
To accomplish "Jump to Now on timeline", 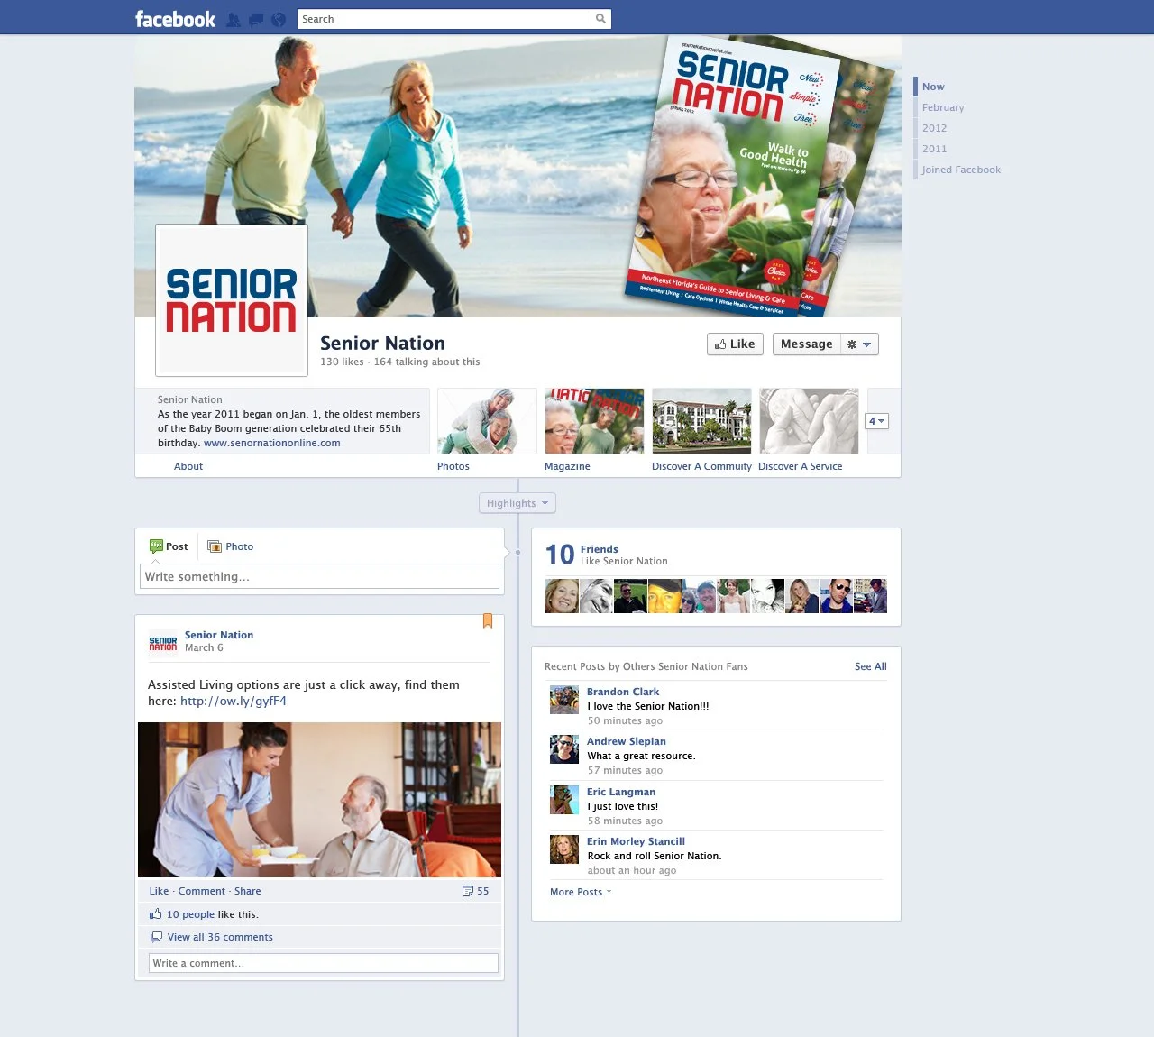I will [x=933, y=87].
